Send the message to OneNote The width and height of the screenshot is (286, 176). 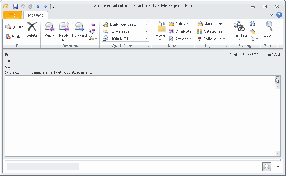180,31
